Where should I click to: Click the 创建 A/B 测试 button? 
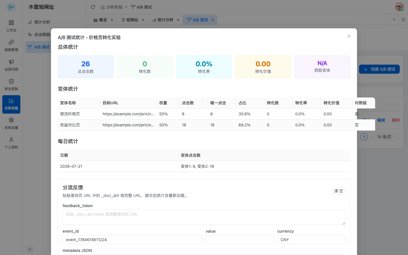coord(379,69)
